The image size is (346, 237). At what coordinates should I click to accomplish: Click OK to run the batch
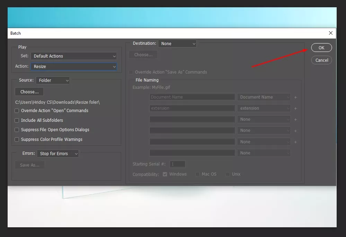[321, 48]
